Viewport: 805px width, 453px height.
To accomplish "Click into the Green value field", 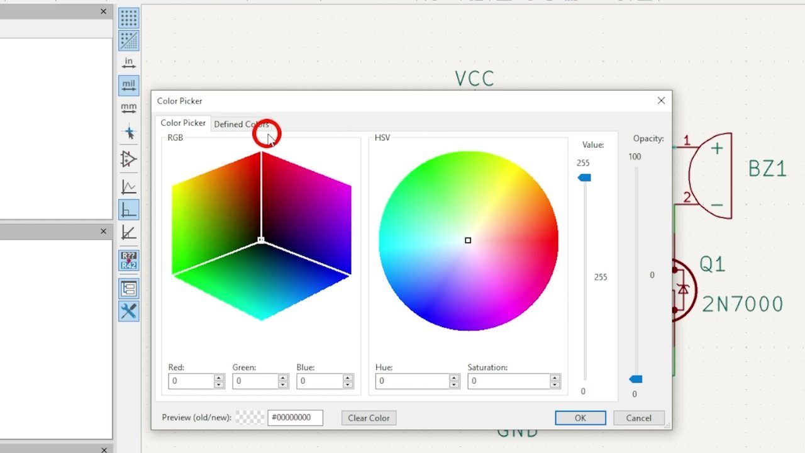I will (x=255, y=381).
